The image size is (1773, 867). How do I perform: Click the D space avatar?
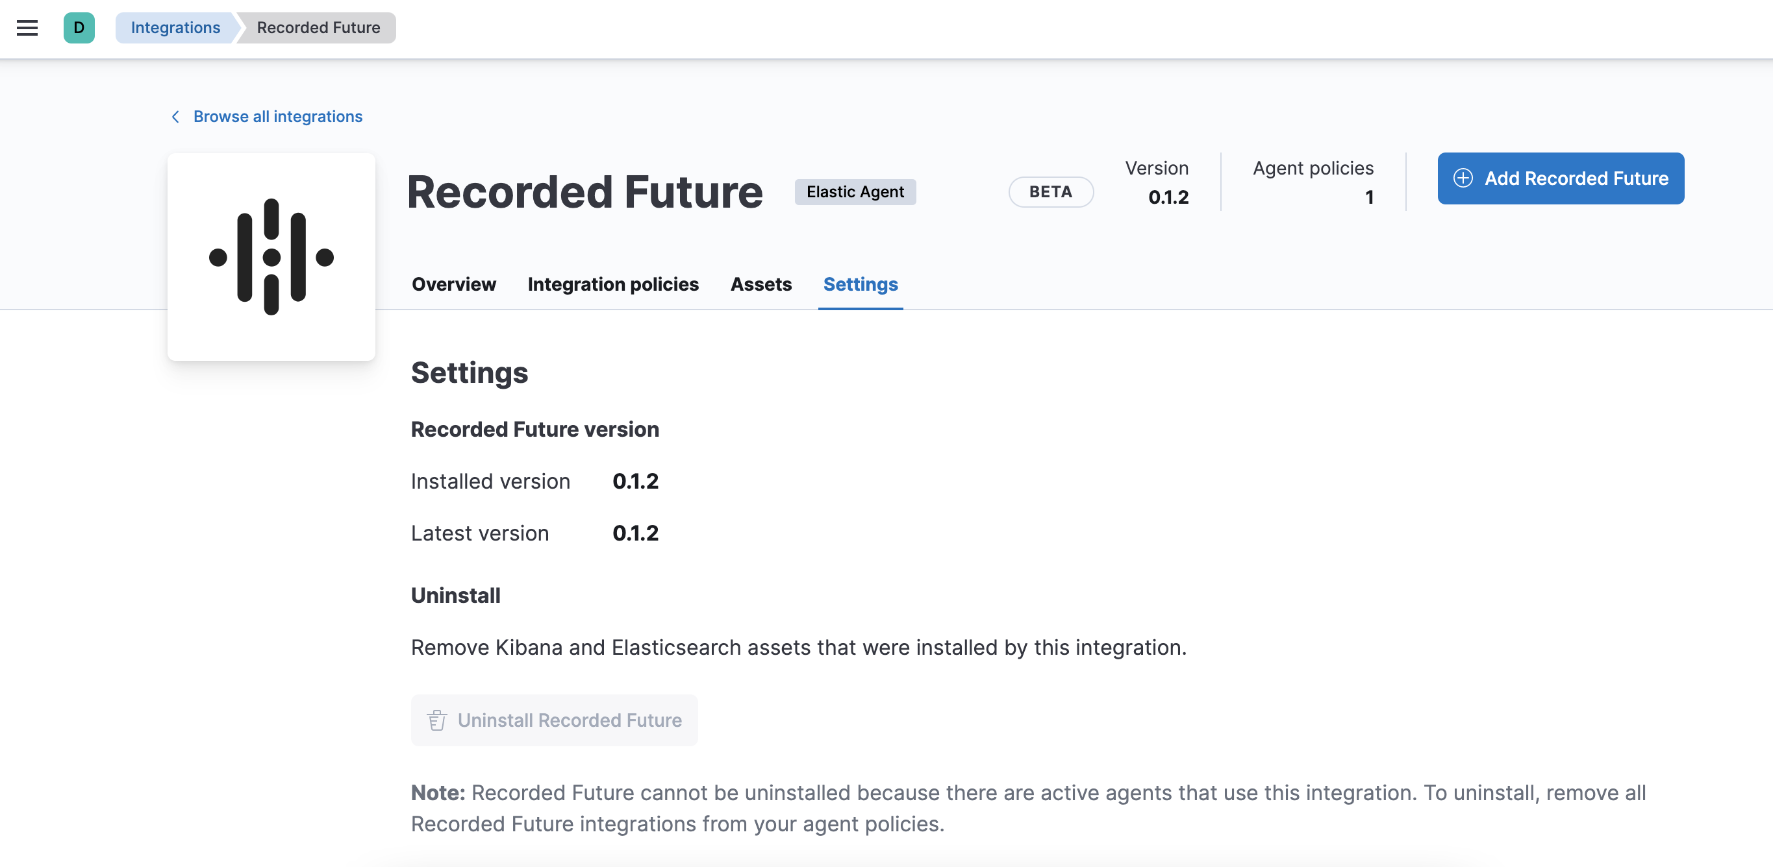coord(79,28)
